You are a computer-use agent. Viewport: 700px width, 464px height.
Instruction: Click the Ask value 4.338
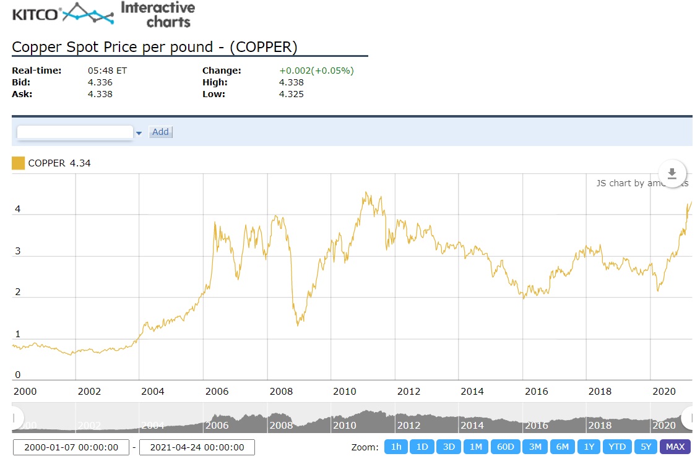coord(100,94)
